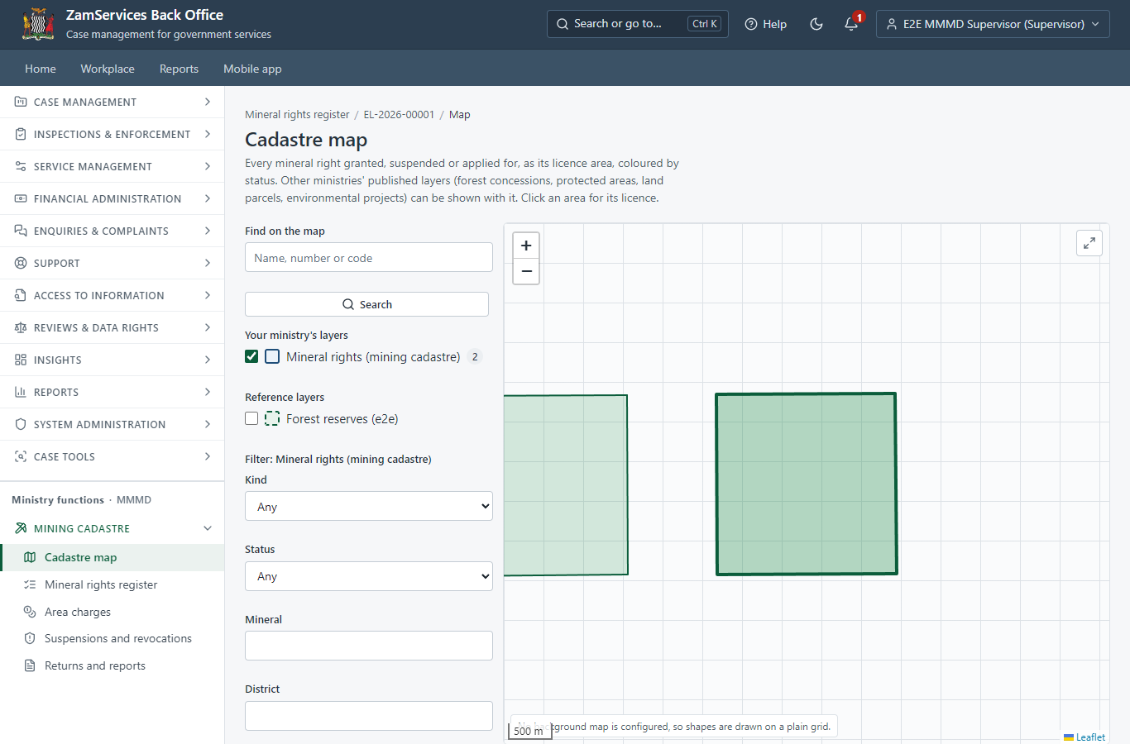Open Inspections & Enforcement clipboard icon

(x=21, y=134)
